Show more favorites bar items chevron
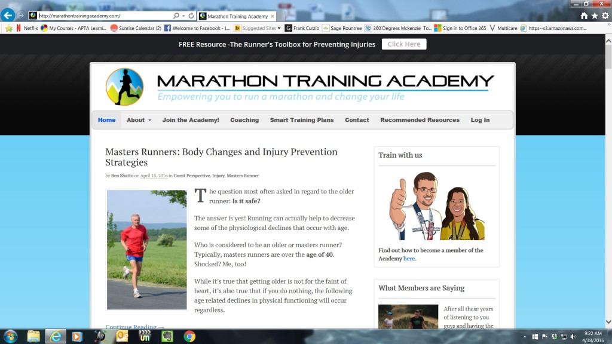The width and height of the screenshot is (612, 344). (608, 24)
